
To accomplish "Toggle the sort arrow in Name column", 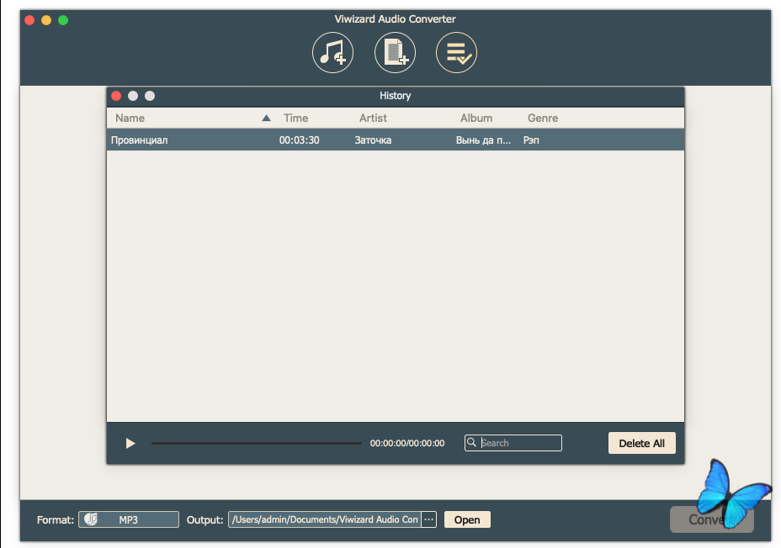I will [266, 119].
